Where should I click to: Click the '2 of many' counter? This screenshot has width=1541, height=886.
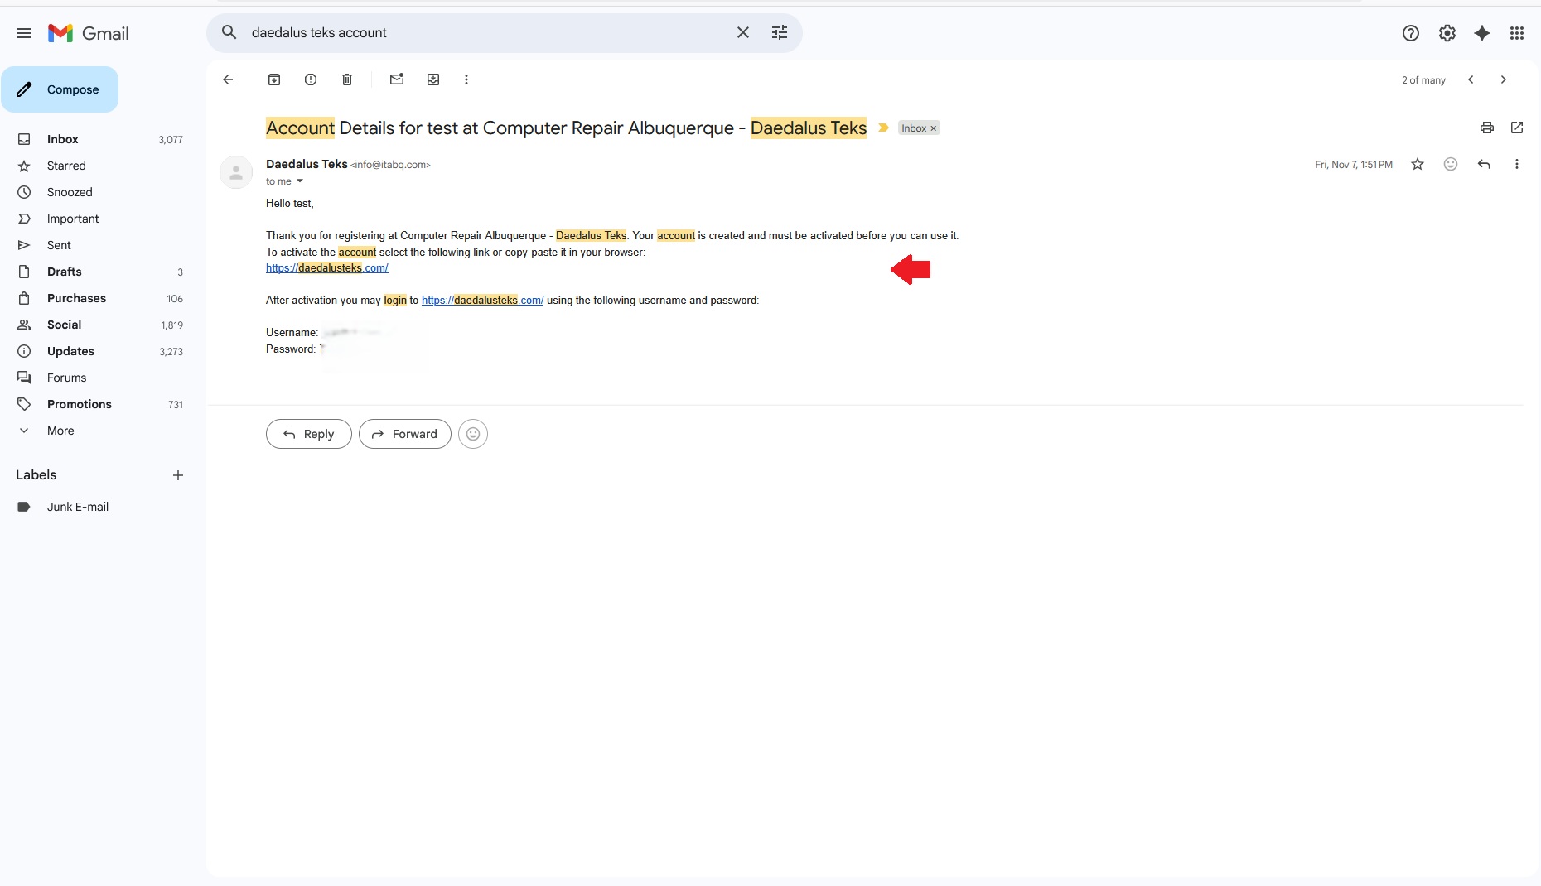coord(1423,80)
